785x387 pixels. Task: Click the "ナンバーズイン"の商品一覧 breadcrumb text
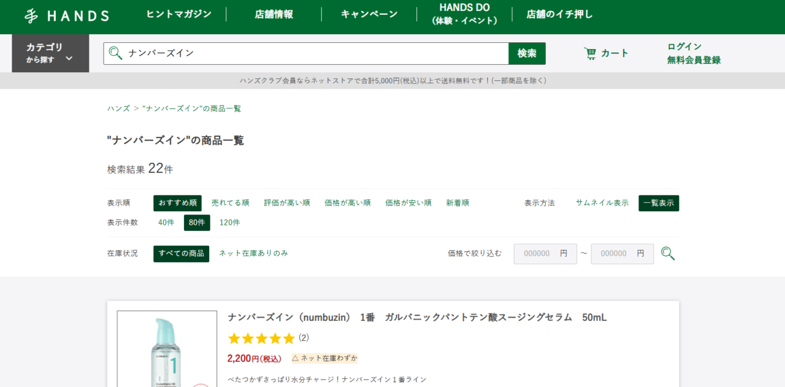(191, 108)
